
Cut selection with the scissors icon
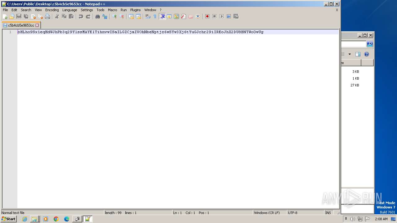[x=57, y=16]
